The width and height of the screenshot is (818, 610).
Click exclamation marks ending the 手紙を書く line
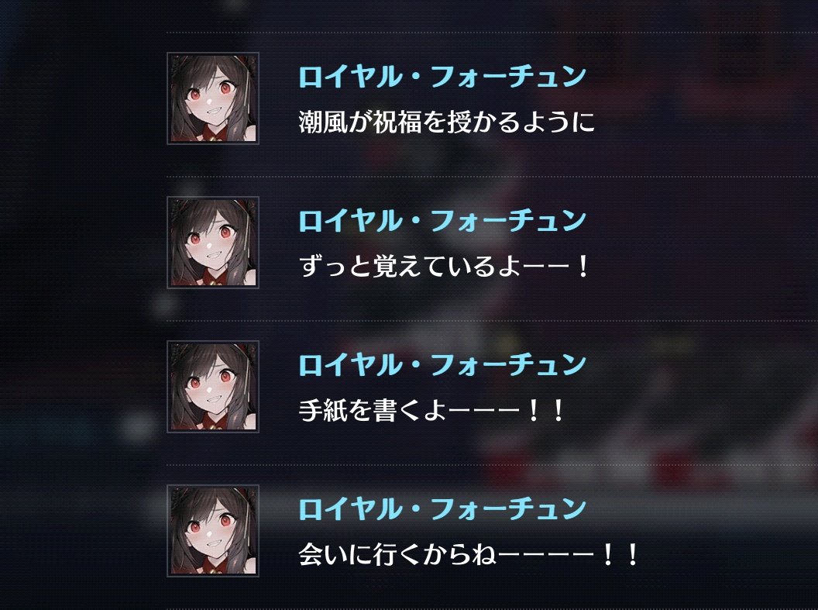545,412
